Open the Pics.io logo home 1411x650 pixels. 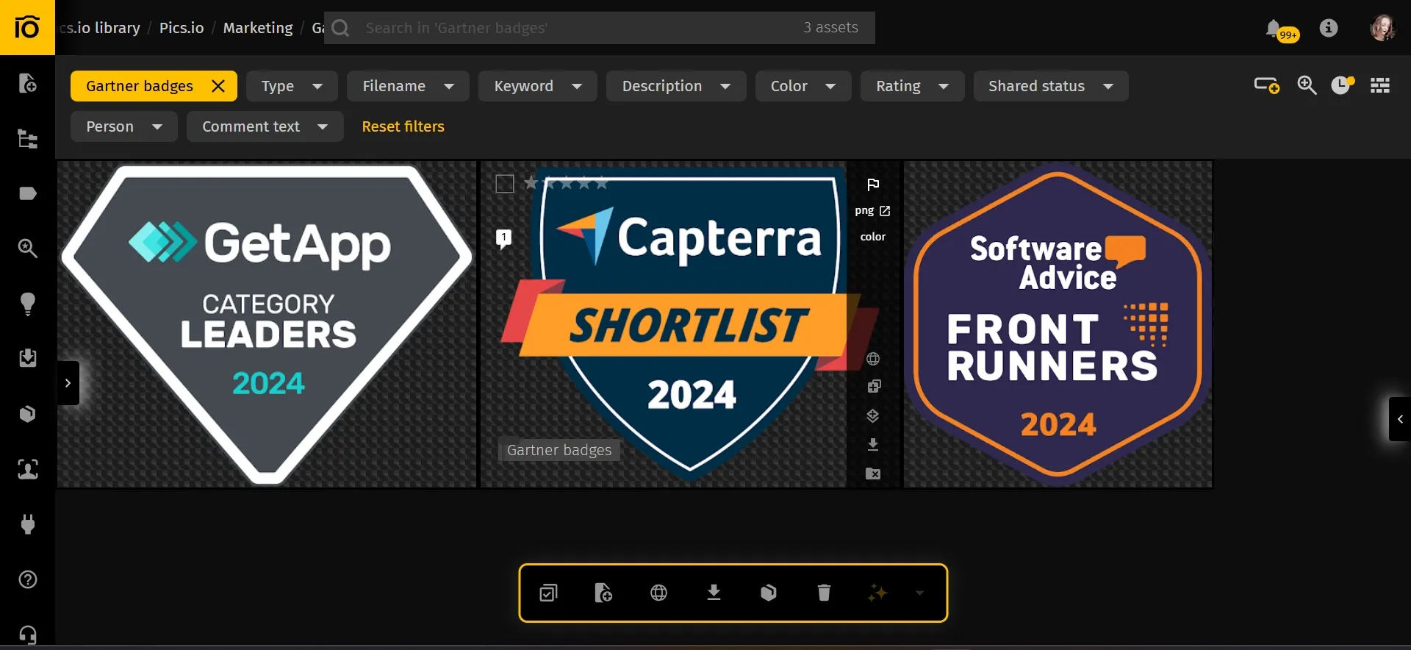27,27
